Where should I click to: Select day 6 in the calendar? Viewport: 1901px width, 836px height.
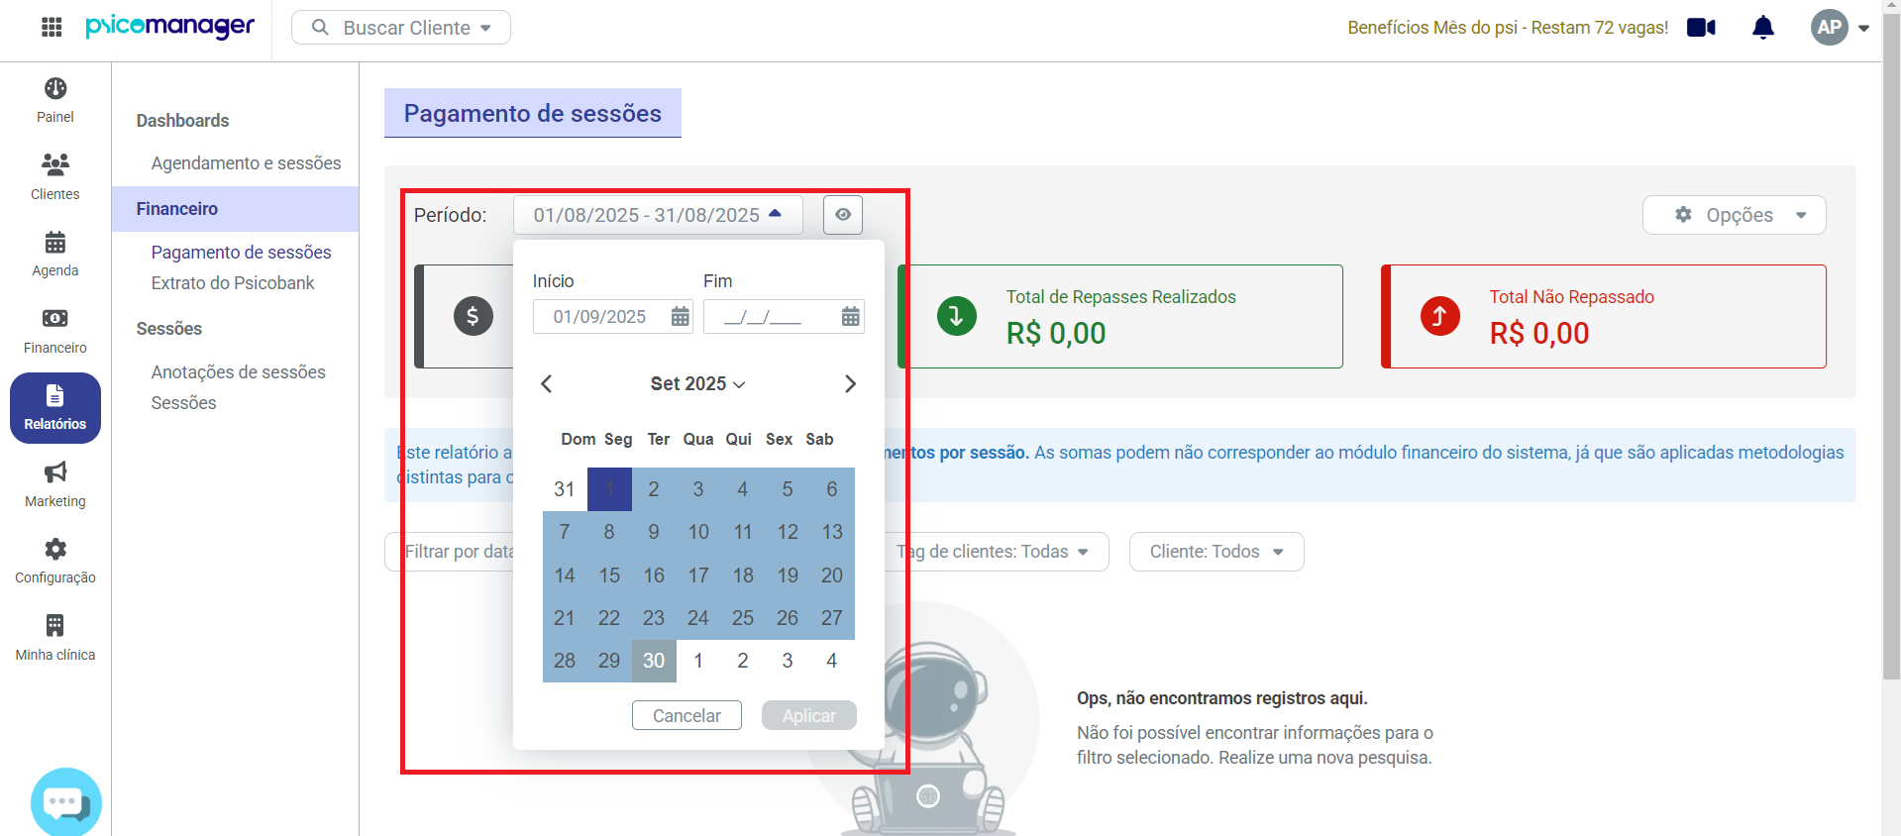tap(832, 489)
